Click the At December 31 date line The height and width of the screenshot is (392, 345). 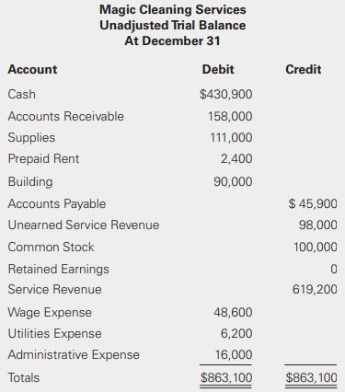coord(172,40)
